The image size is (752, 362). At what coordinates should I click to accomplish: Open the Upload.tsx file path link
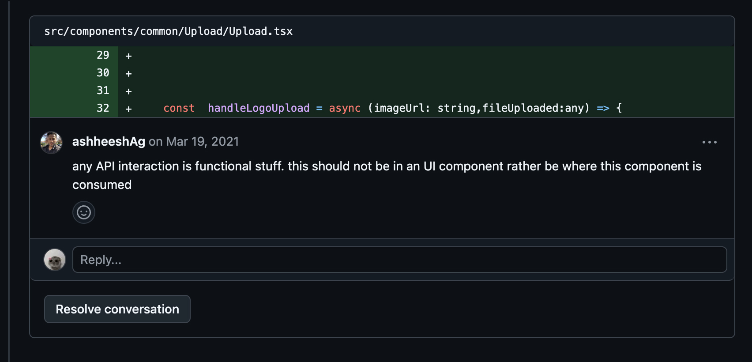[x=168, y=31]
